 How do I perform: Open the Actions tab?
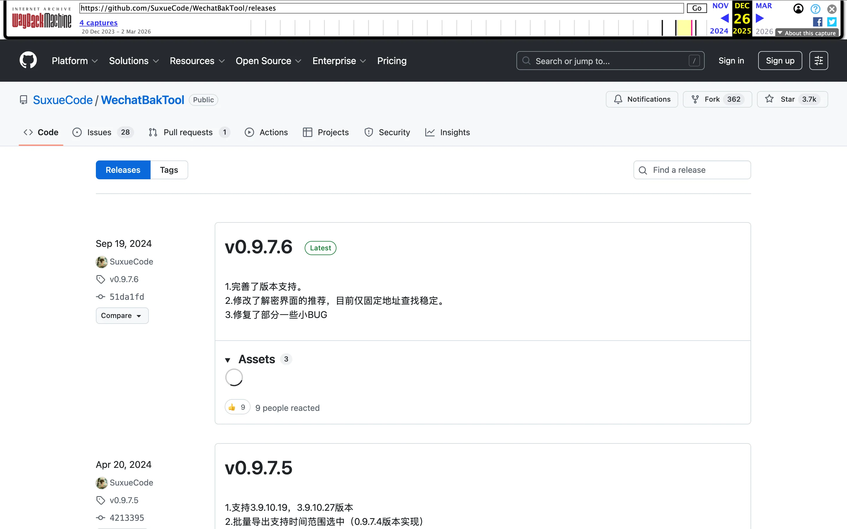pyautogui.click(x=266, y=132)
